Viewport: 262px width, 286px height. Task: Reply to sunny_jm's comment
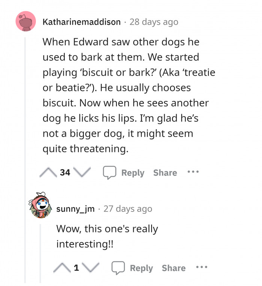(x=132, y=268)
